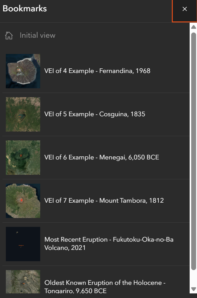
Task: Go to Initial view bookmark
Action: [x=37, y=36]
